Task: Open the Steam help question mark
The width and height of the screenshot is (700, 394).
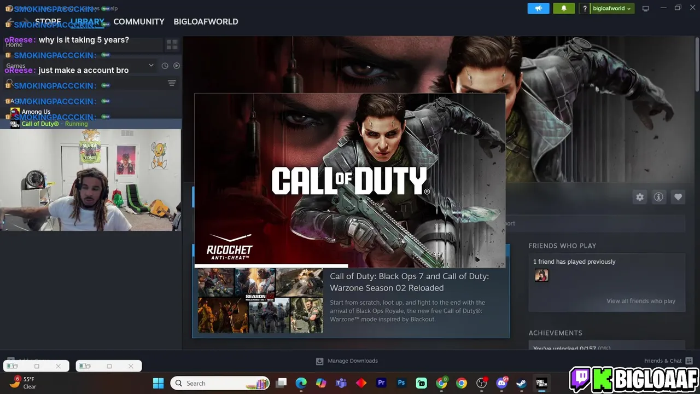Action: (585, 8)
